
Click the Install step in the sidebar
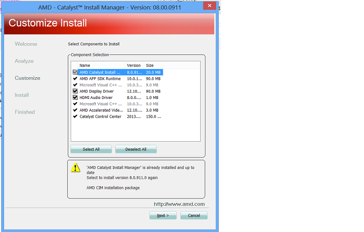(x=22, y=95)
